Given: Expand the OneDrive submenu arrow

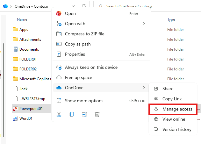Looking at the screenshot, I should [x=144, y=88].
